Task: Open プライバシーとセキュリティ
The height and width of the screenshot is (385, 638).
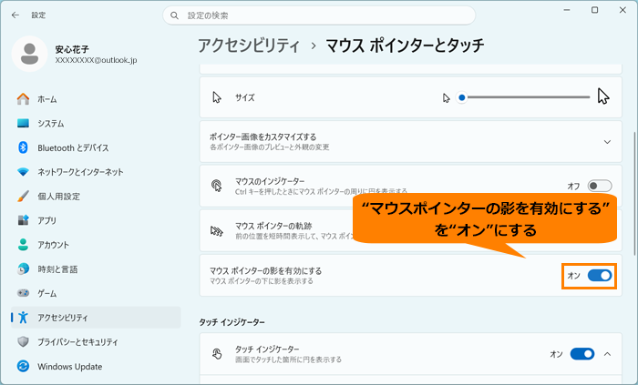Action: 96,341
